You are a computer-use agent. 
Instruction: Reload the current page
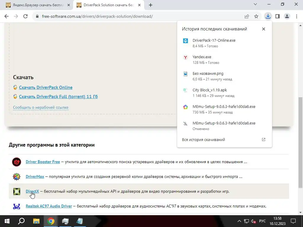25,17
